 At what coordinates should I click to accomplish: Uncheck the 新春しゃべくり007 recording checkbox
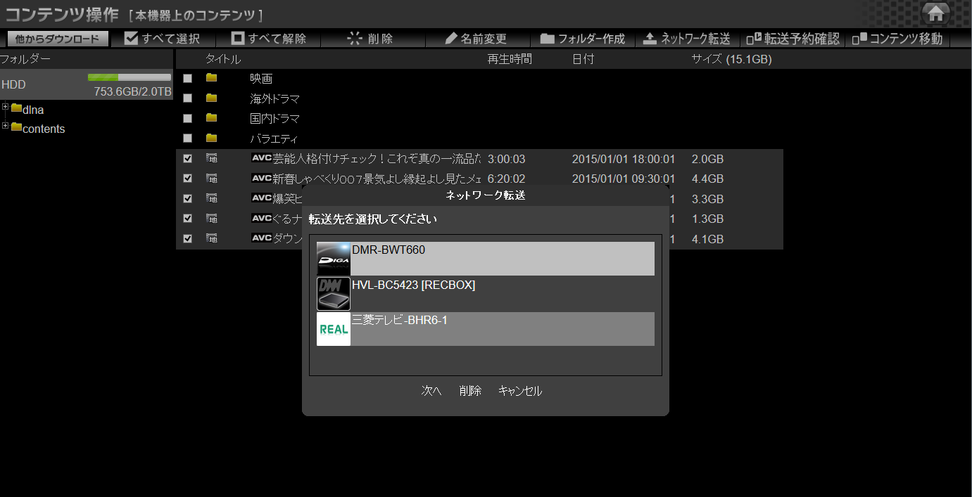tap(187, 178)
